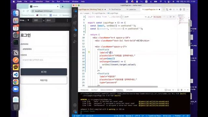The width and height of the screenshot is (208, 117).
Task: Click the notifications bell in status bar
Action: click(188, 116)
